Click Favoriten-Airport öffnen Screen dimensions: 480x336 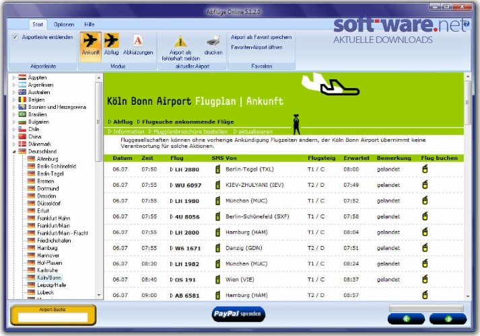256,47
